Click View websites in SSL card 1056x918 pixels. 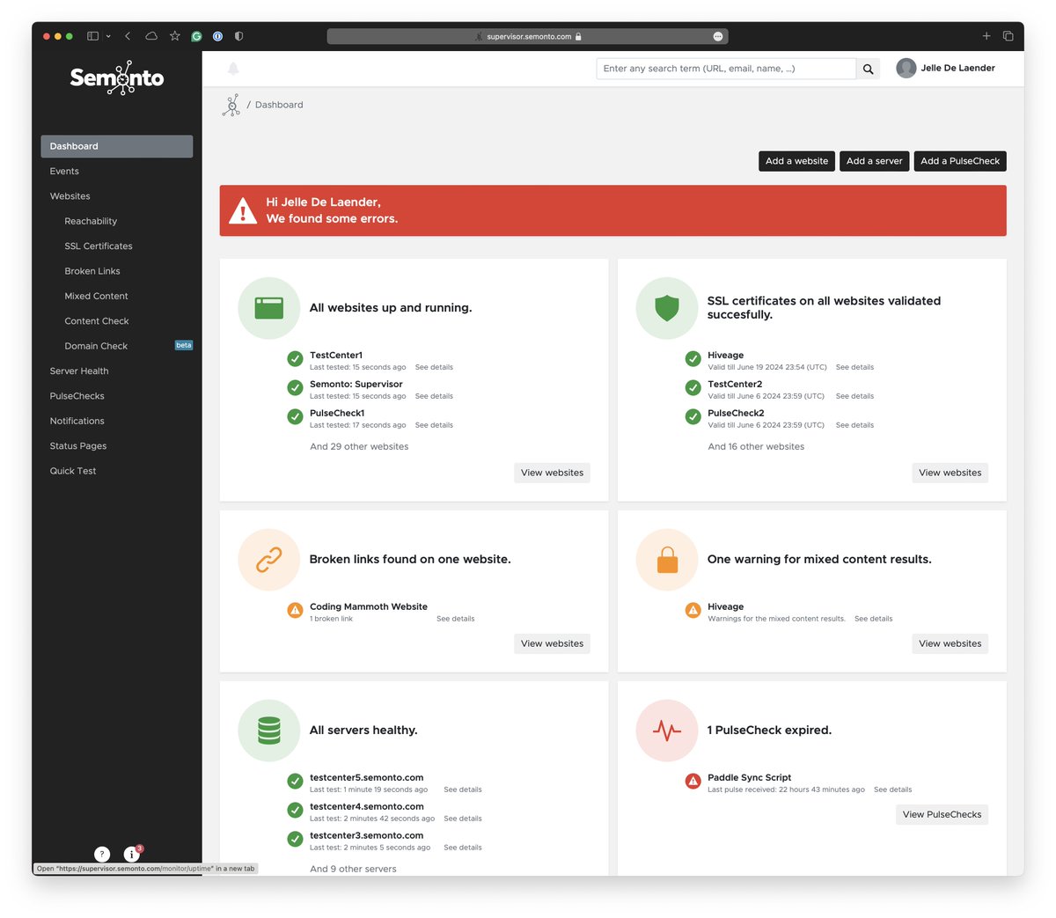coord(950,473)
